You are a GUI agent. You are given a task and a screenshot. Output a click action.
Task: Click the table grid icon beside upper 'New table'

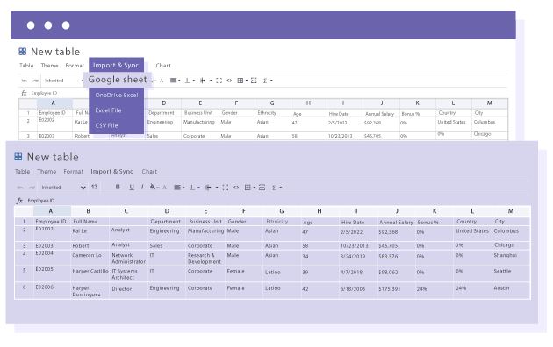[x=22, y=52]
